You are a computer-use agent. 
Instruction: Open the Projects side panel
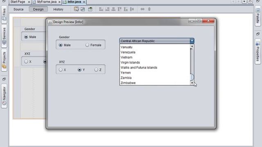pyautogui.click(x=4, y=60)
